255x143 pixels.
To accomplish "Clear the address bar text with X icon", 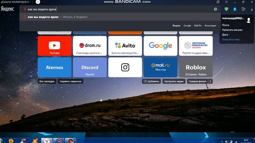I will (215, 9).
